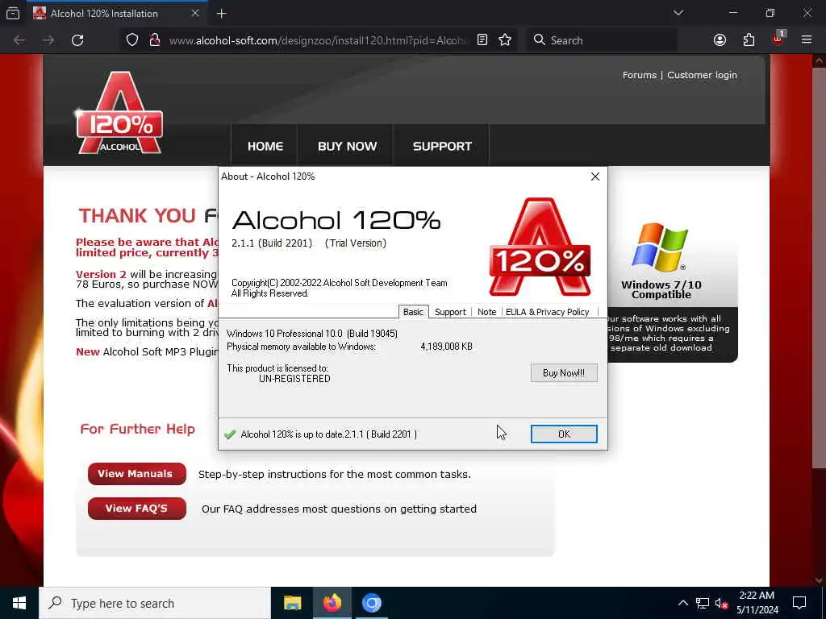826x619 pixels.
Task: Click the Firefox back arrow
Action: point(19,40)
